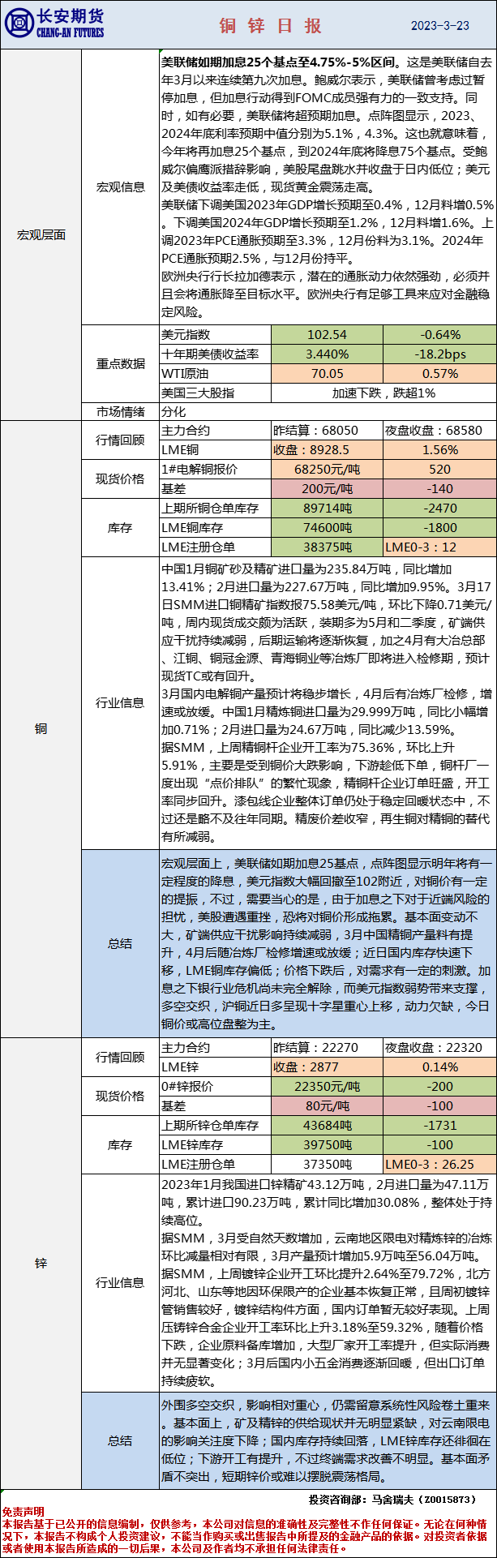Select the 市场情绪 row label
This screenshot has width=497, height=1558.
120,411
